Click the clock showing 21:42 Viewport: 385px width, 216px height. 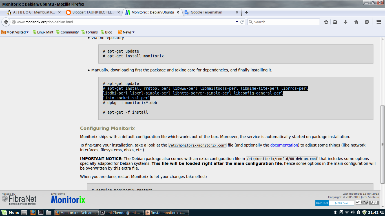(x=373, y=213)
